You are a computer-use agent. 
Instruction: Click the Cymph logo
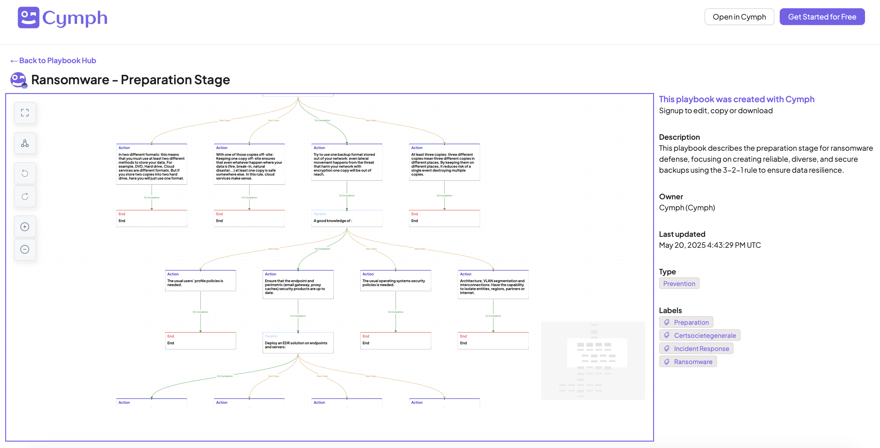click(62, 18)
